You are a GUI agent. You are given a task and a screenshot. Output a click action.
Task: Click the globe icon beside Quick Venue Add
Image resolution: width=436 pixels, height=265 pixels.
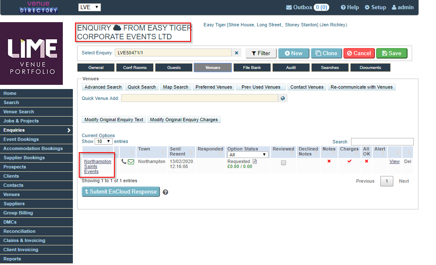[283, 98]
